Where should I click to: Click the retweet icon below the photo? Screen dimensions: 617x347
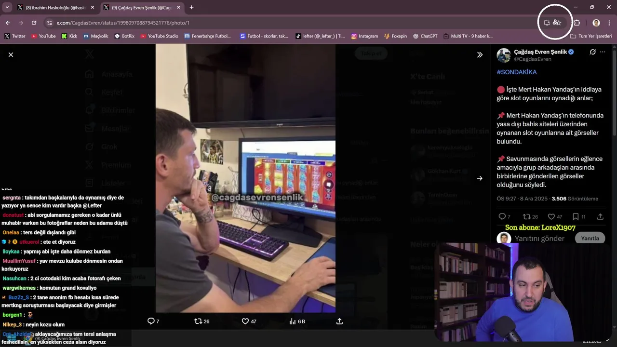[198, 321]
